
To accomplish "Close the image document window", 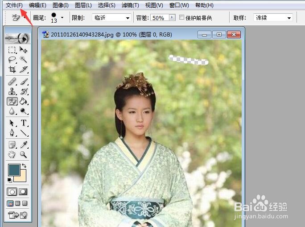I will point(234,35).
